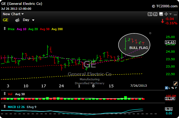Click the Avg 200 legend label

coord(57,29)
